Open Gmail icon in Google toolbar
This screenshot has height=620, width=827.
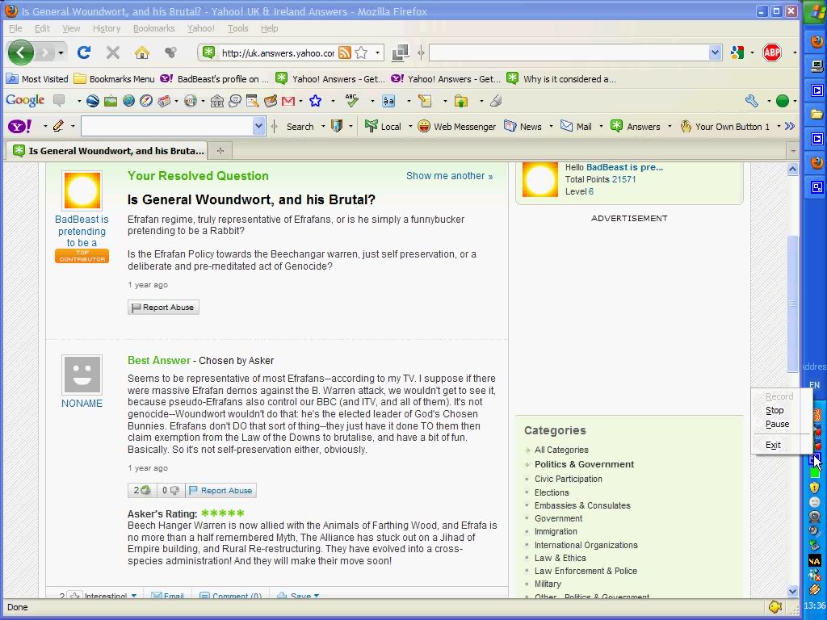coord(288,101)
